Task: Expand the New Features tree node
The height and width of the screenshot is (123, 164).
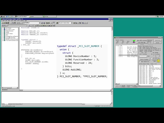Action: [x=3, y=28]
